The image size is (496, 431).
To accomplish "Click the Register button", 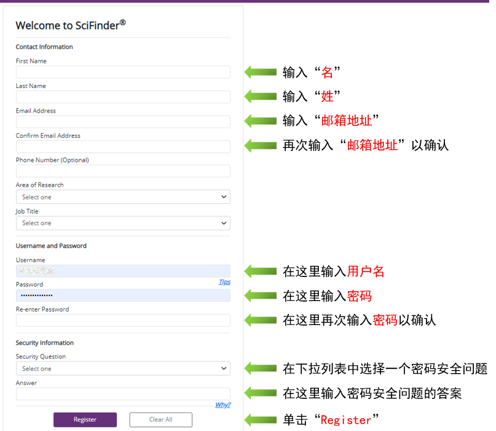I will coord(85,419).
